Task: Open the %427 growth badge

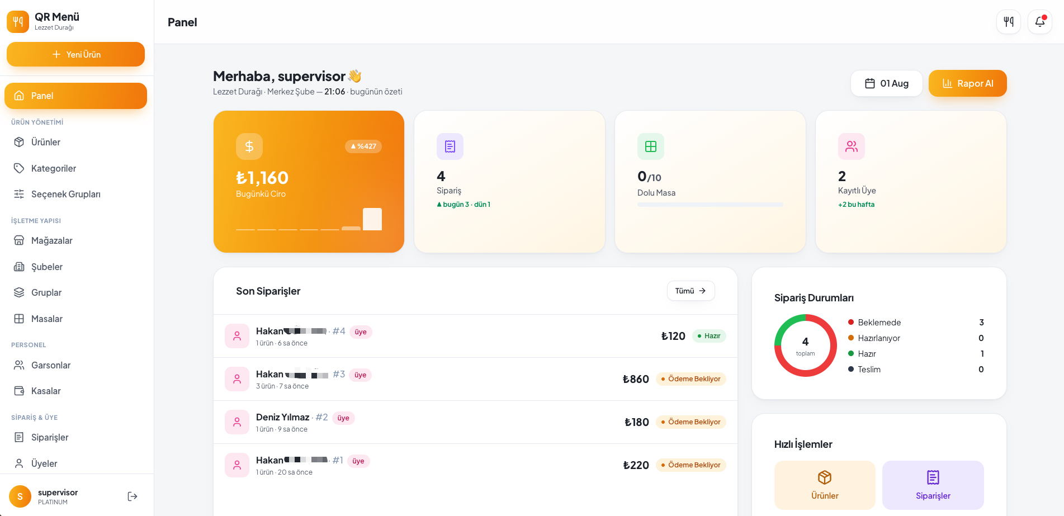Action: (x=363, y=146)
